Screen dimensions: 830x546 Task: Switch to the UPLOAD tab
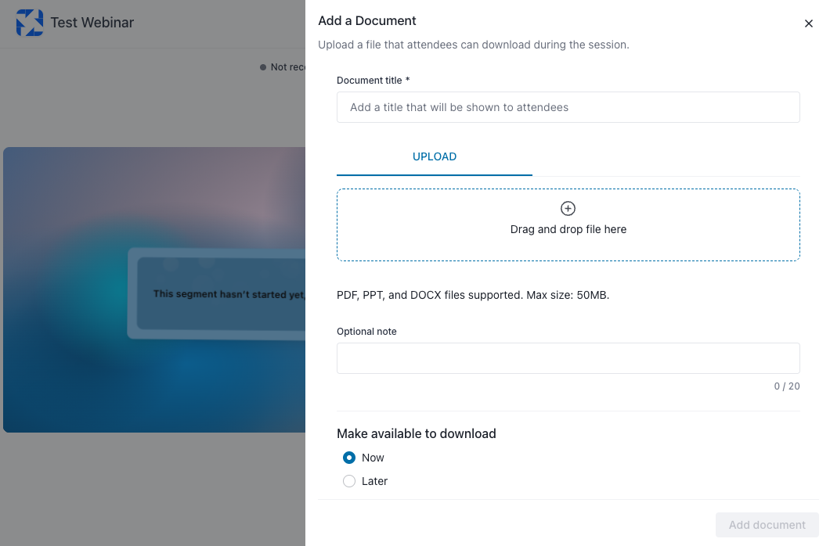point(434,156)
